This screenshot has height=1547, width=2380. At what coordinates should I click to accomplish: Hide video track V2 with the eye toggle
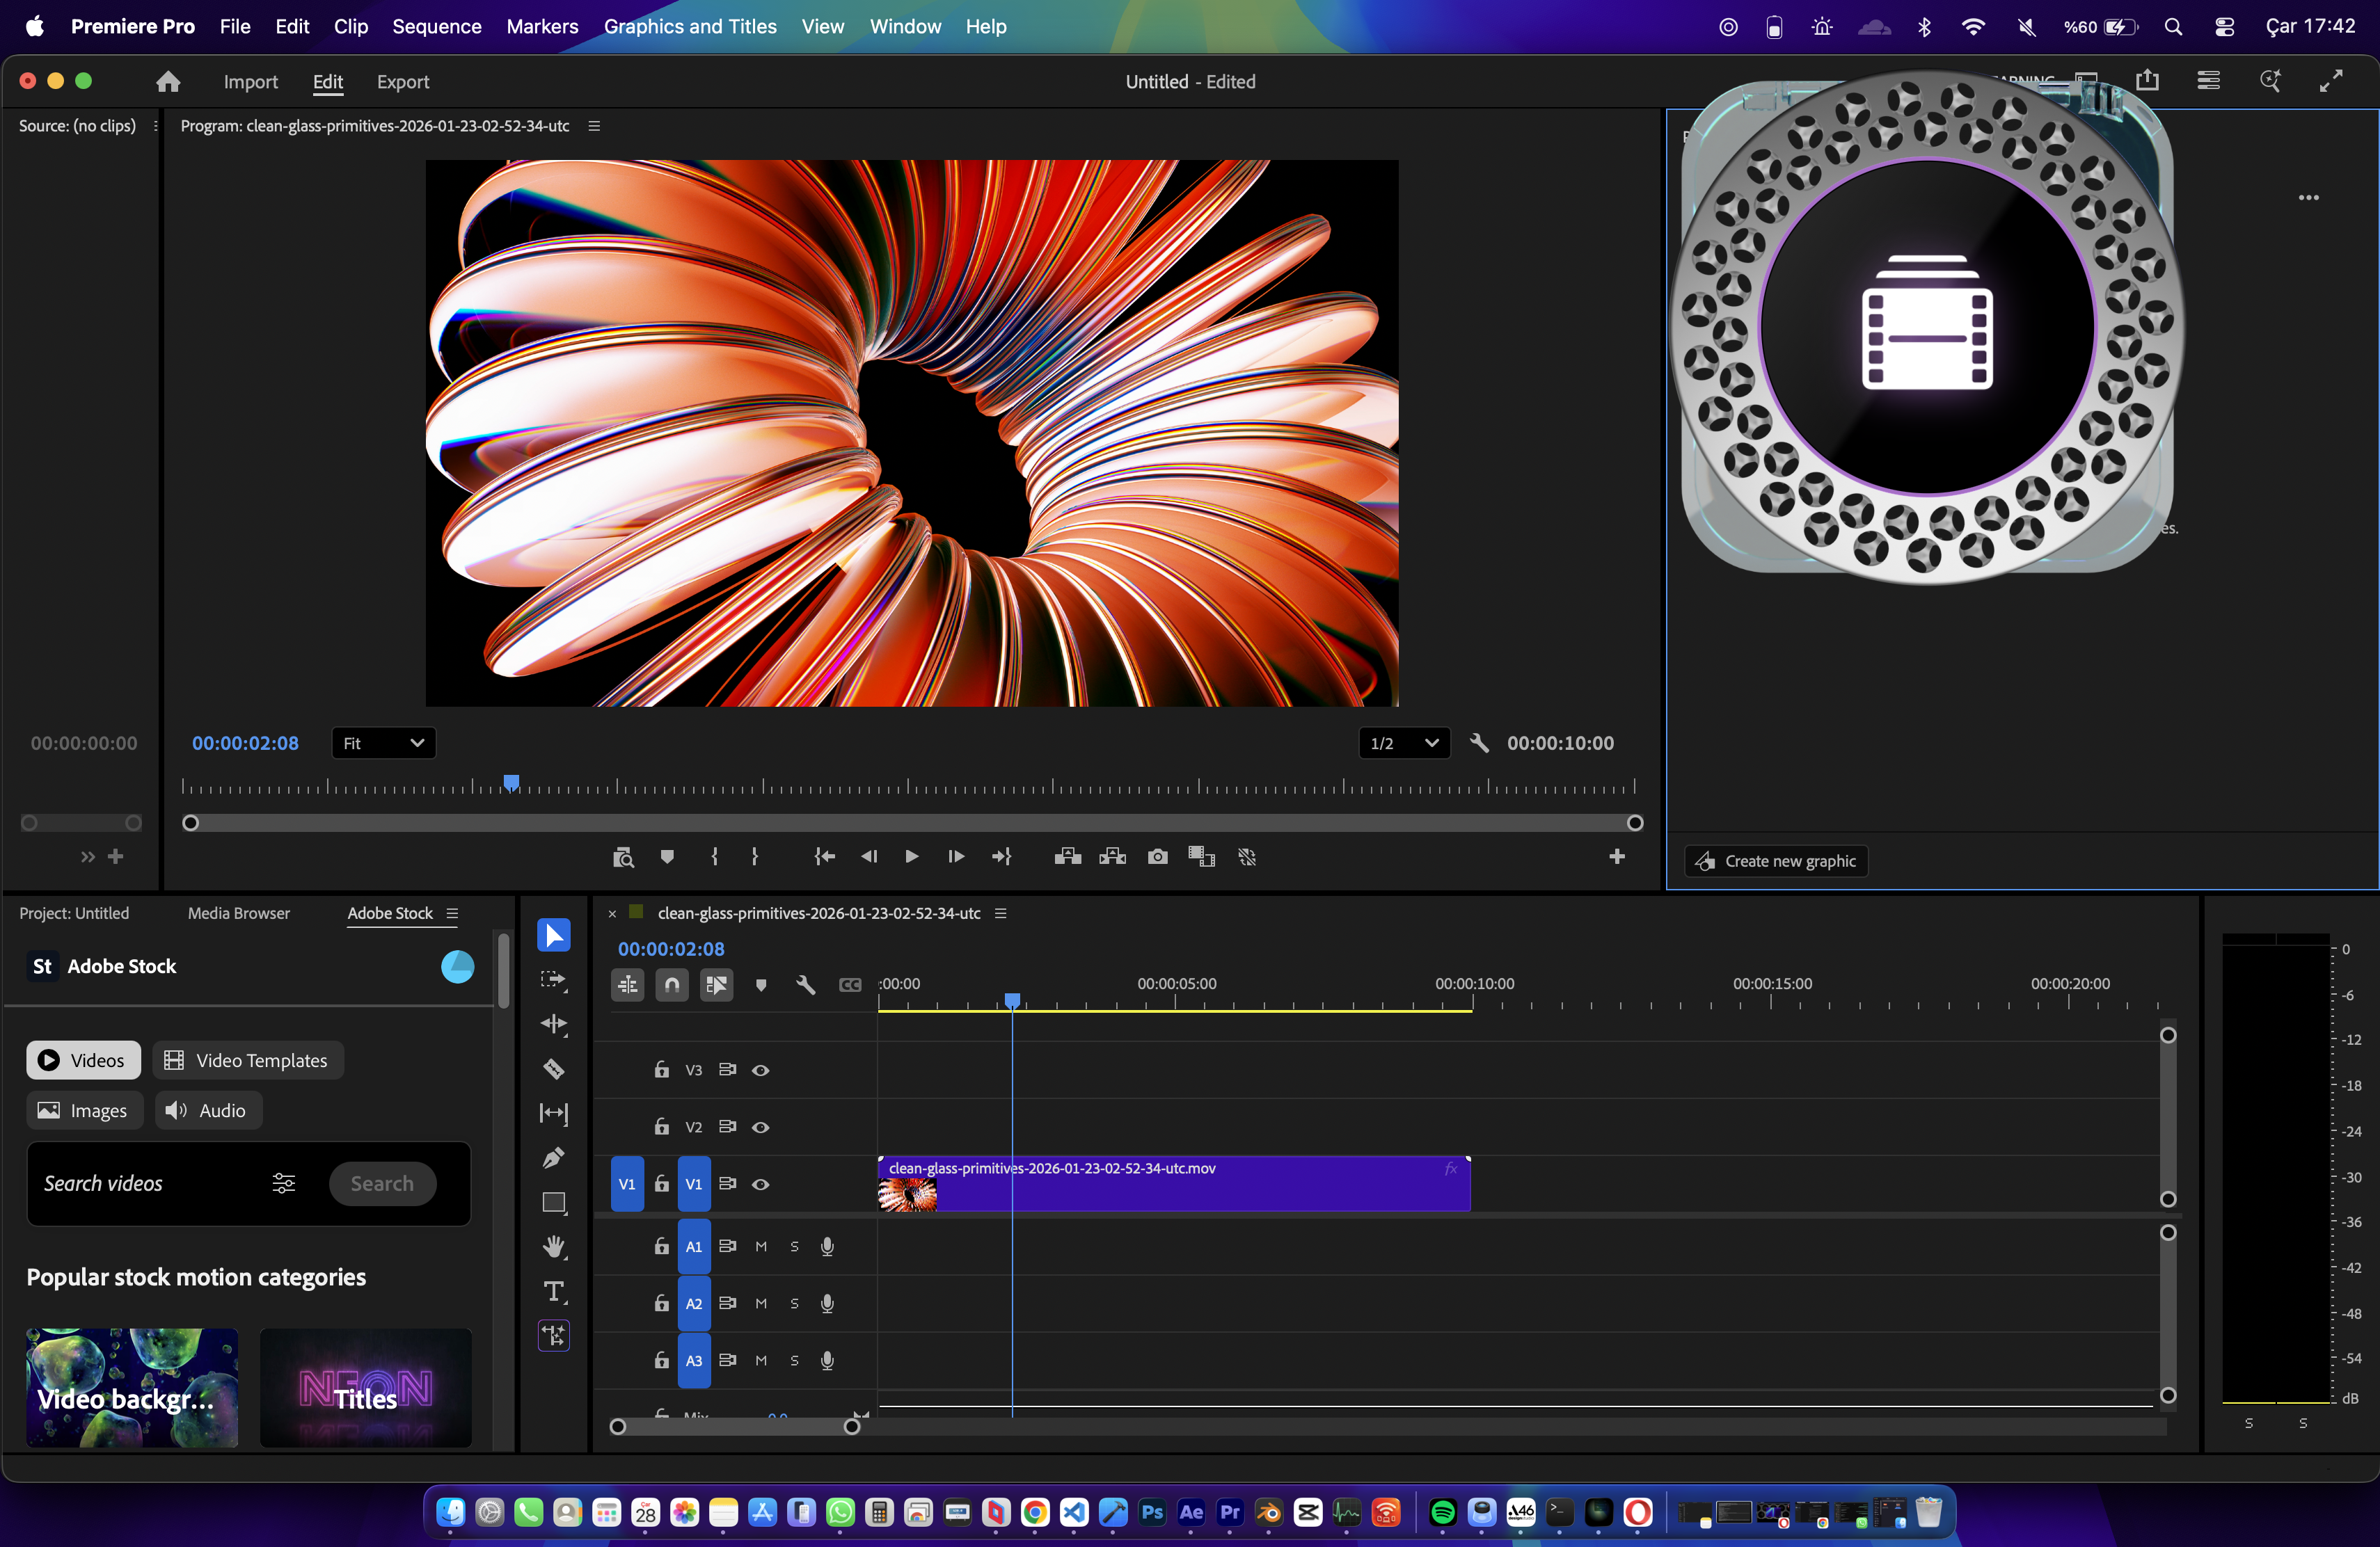click(x=761, y=1126)
